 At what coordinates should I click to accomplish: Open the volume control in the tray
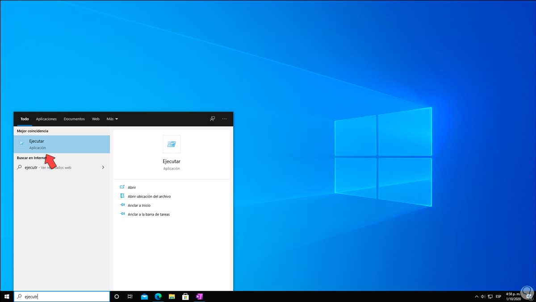(483, 296)
